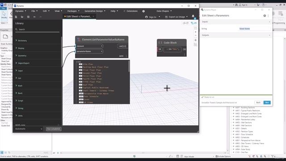Open the View menu in Dynamo
Viewport: 286px width, 161px height.
click(x=59, y=11)
